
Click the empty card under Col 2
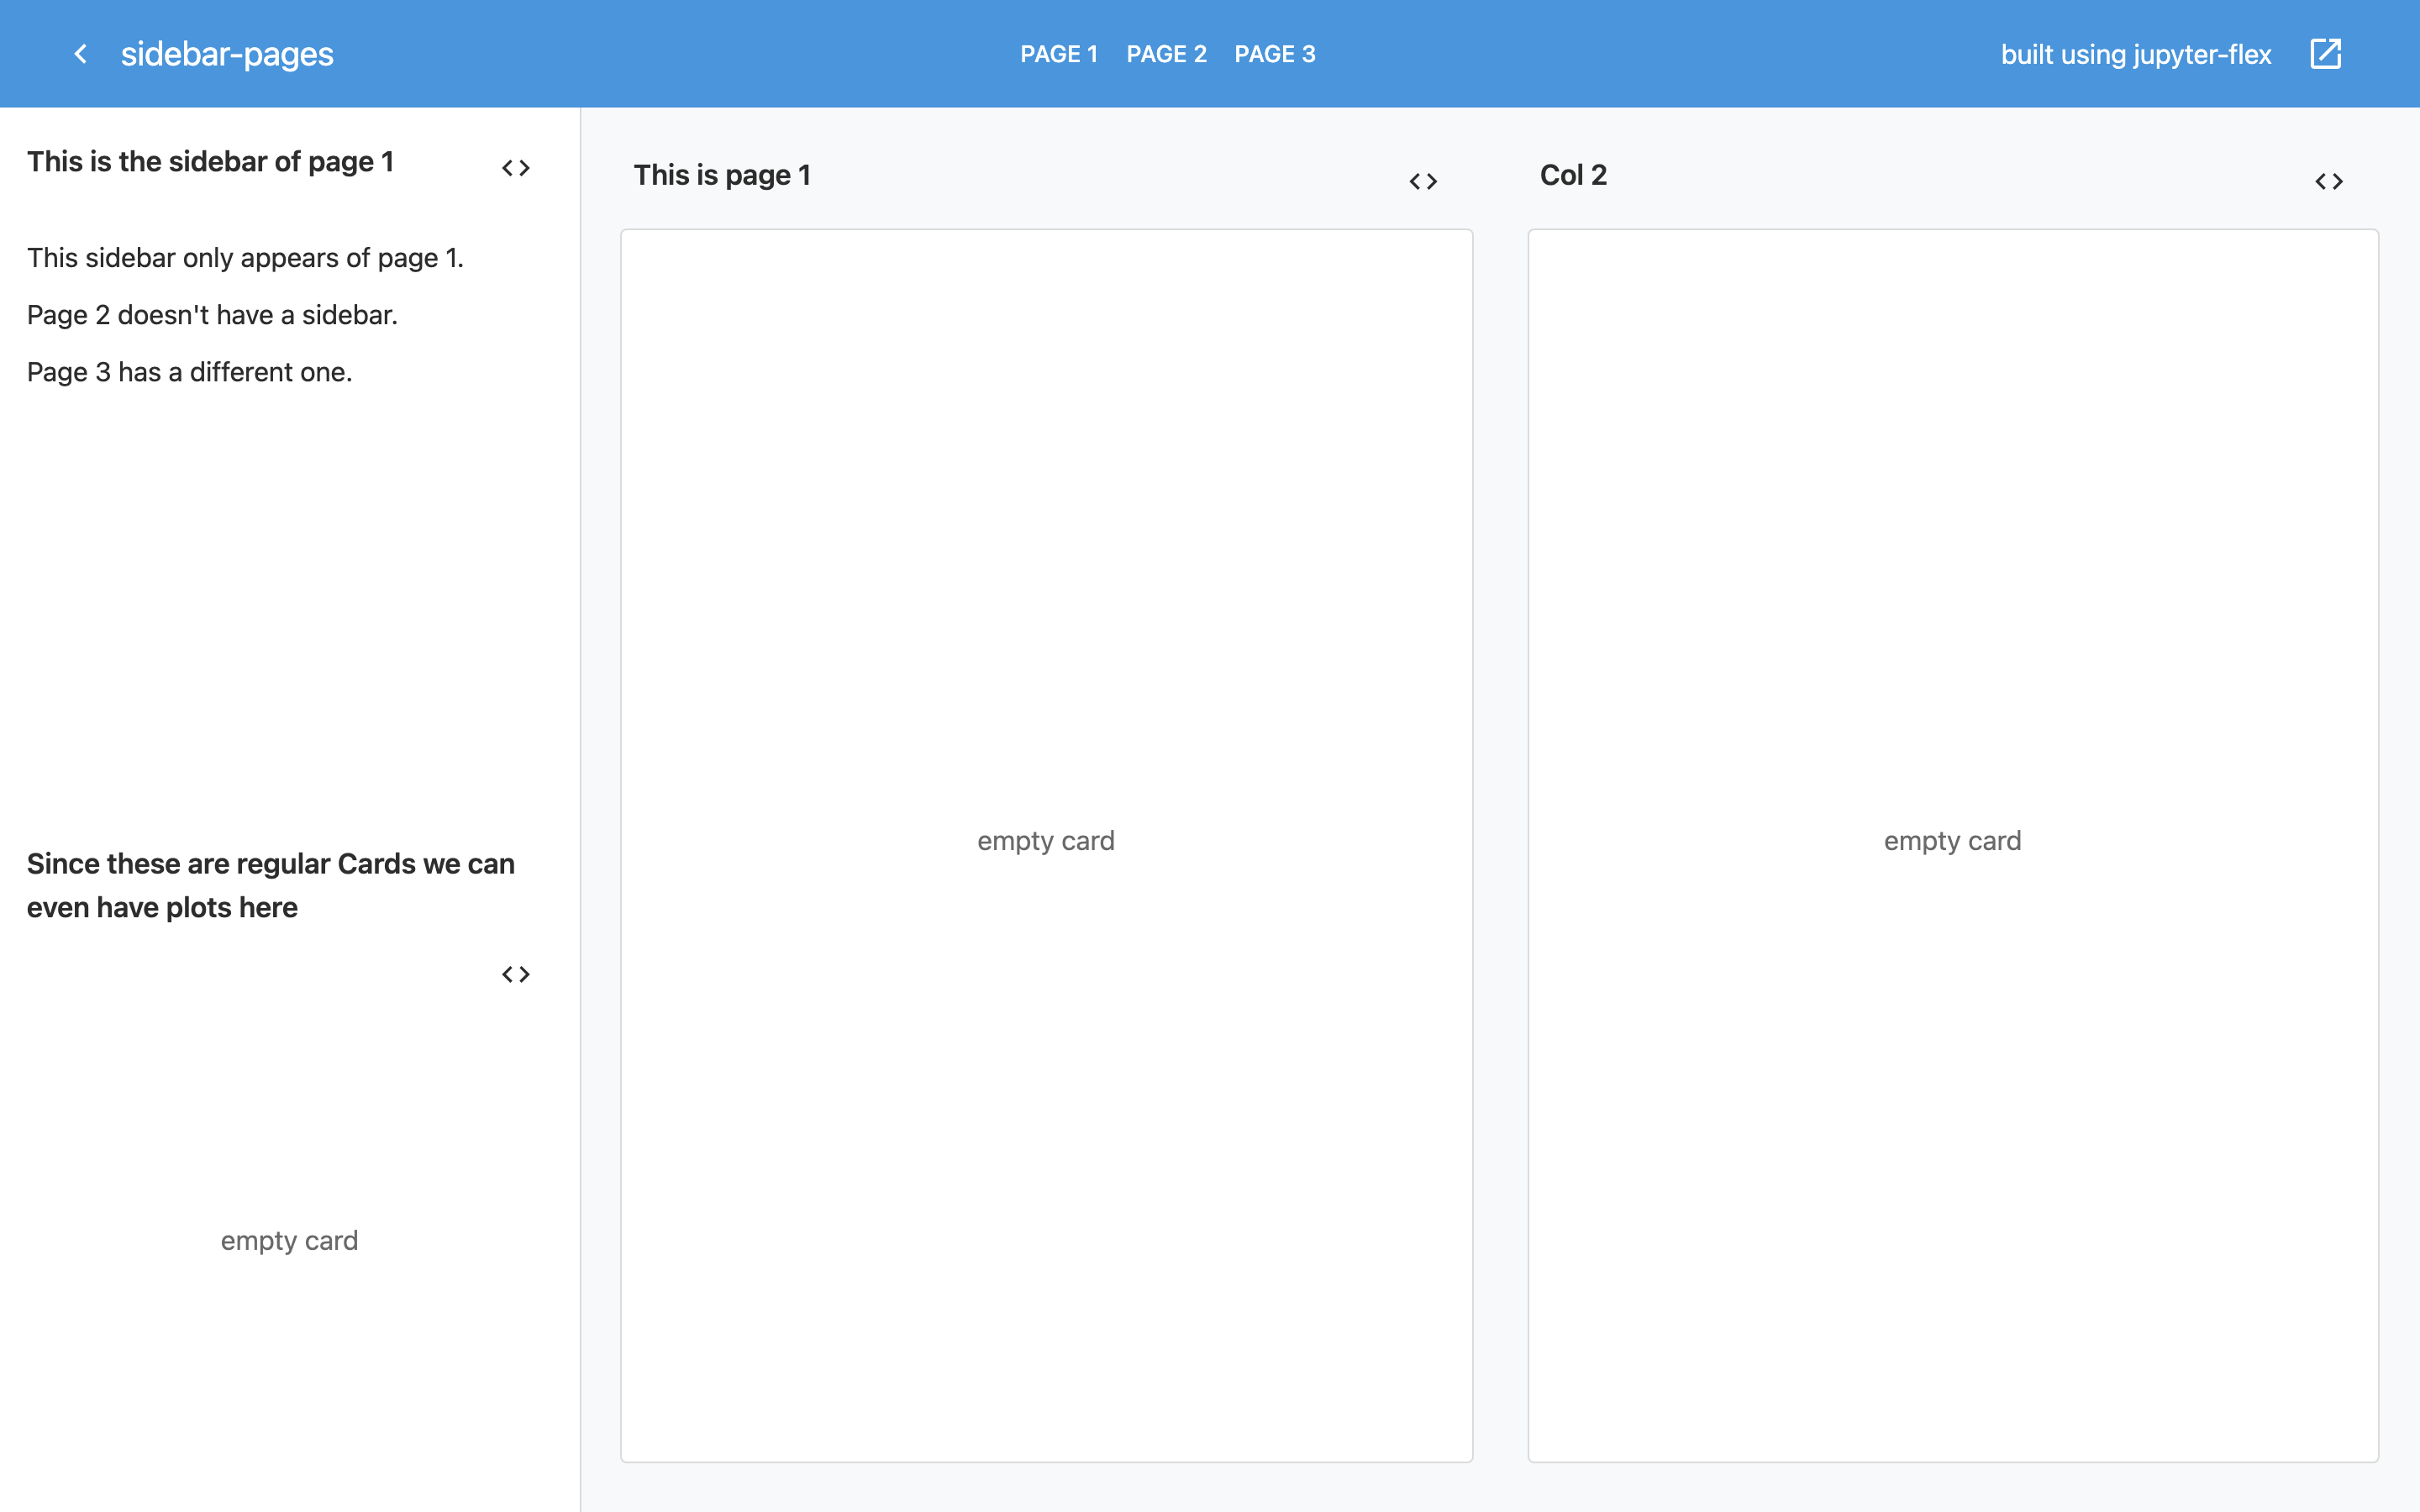[x=1952, y=842]
